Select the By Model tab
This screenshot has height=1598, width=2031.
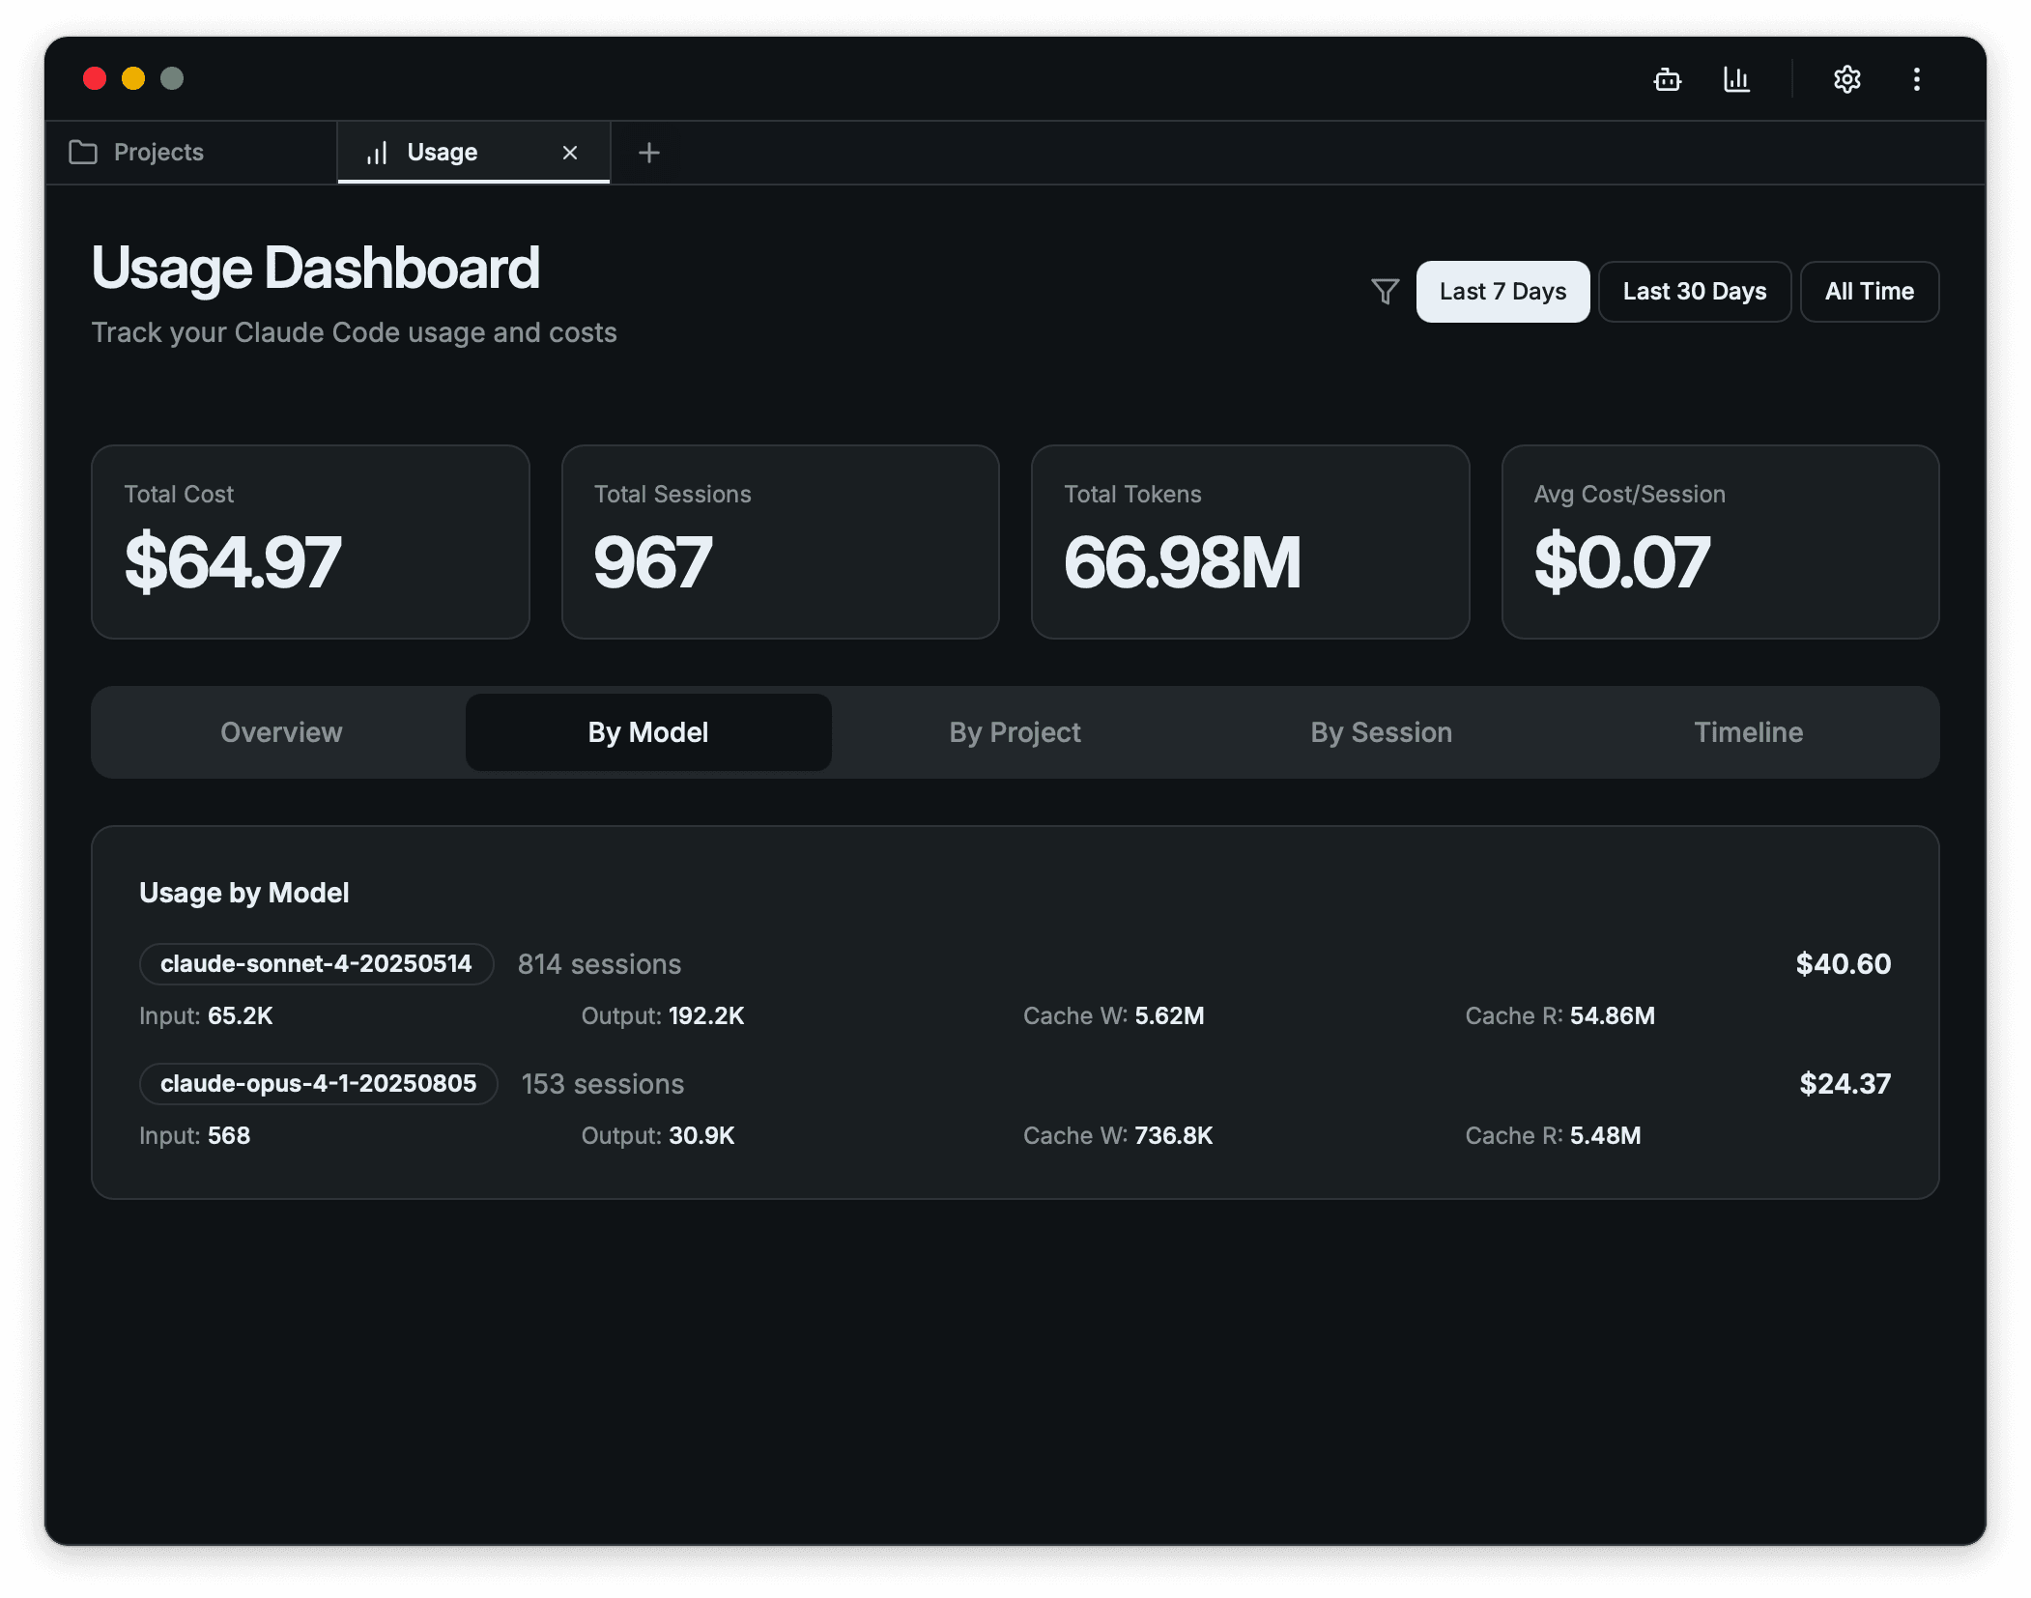[647, 732]
